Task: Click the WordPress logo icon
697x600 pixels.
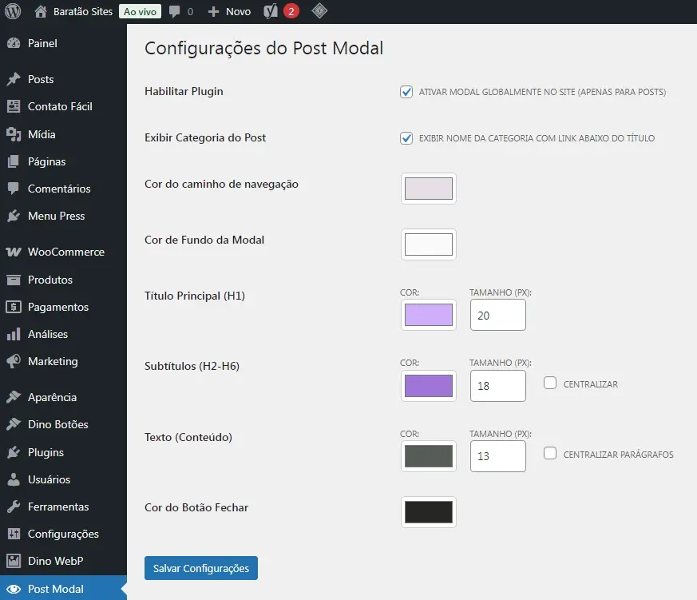Action: point(13,11)
